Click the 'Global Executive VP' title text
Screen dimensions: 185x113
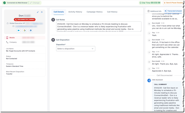[x=17, y=23]
